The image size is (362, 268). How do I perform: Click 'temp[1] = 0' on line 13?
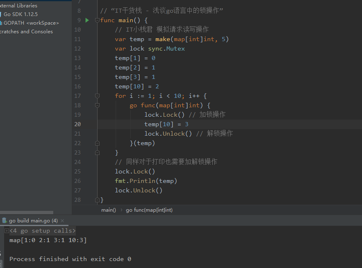pos(135,58)
